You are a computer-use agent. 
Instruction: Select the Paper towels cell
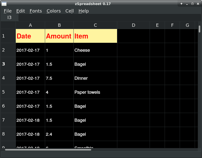click(95, 92)
